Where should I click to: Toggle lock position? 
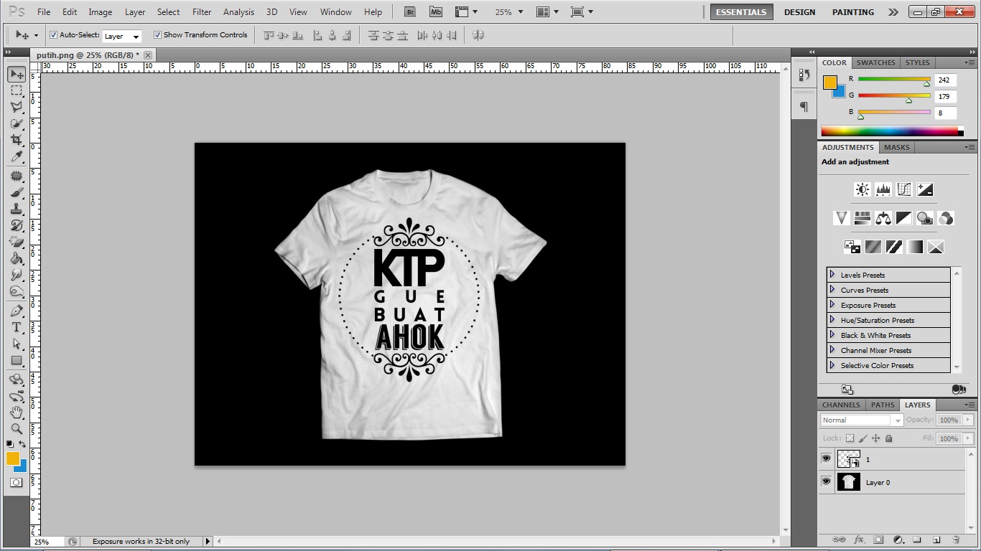875,438
